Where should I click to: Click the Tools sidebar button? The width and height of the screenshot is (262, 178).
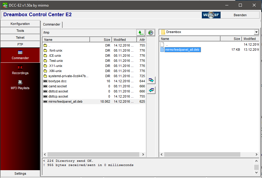(x=20, y=31)
